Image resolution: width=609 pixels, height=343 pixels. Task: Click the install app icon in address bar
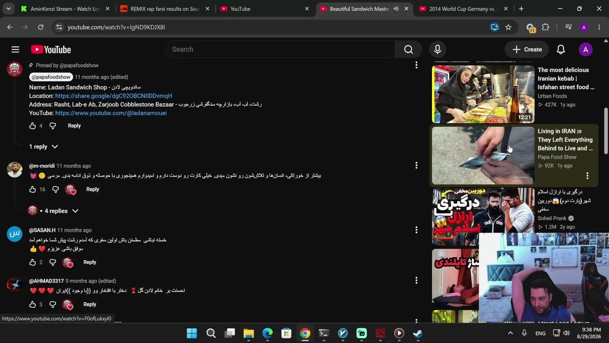click(495, 27)
